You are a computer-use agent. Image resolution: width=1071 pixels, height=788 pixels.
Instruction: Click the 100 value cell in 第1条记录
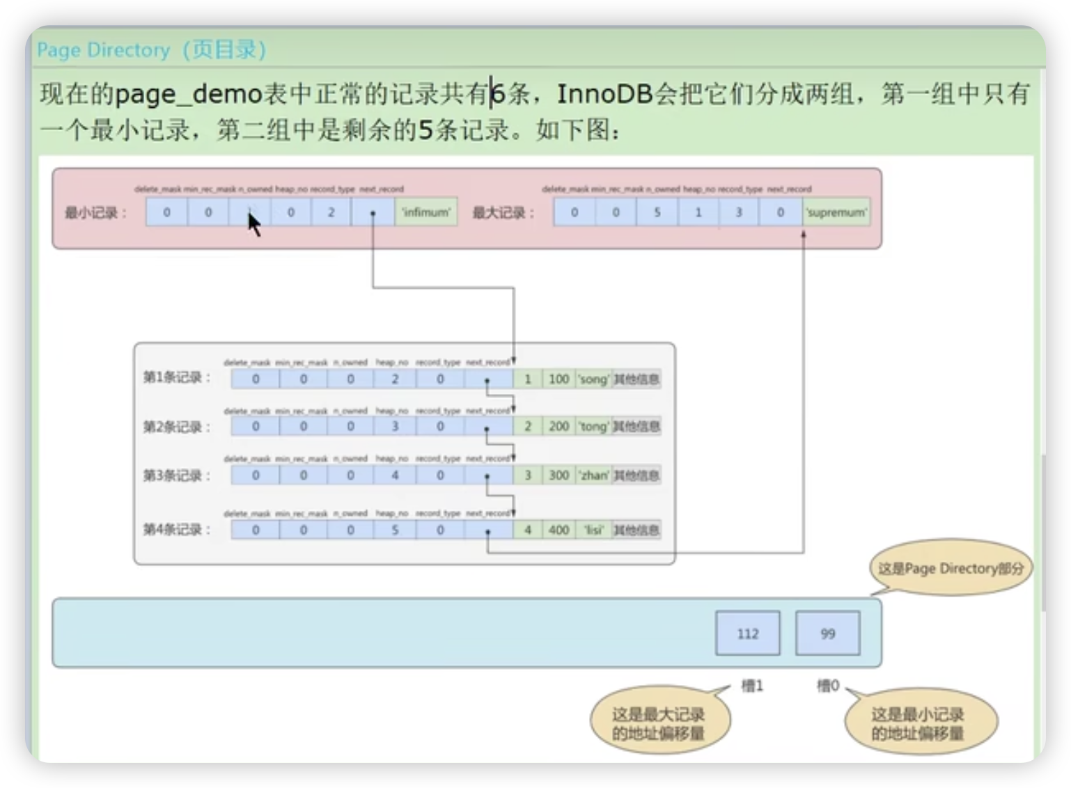[558, 379]
